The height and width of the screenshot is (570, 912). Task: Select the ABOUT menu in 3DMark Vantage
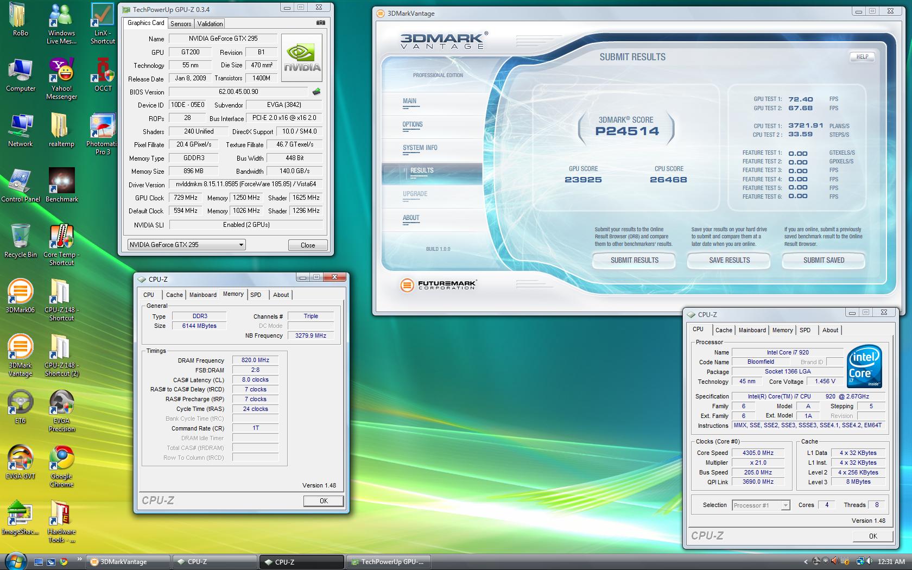pos(411,218)
